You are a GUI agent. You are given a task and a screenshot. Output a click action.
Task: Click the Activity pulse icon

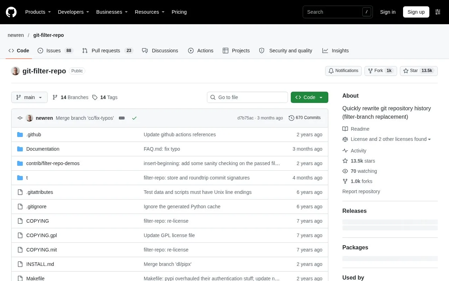pyautogui.click(x=345, y=151)
